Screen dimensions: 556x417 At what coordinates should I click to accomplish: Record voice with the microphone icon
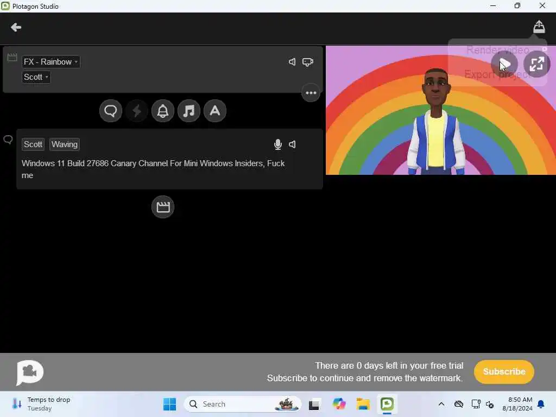[x=278, y=144]
